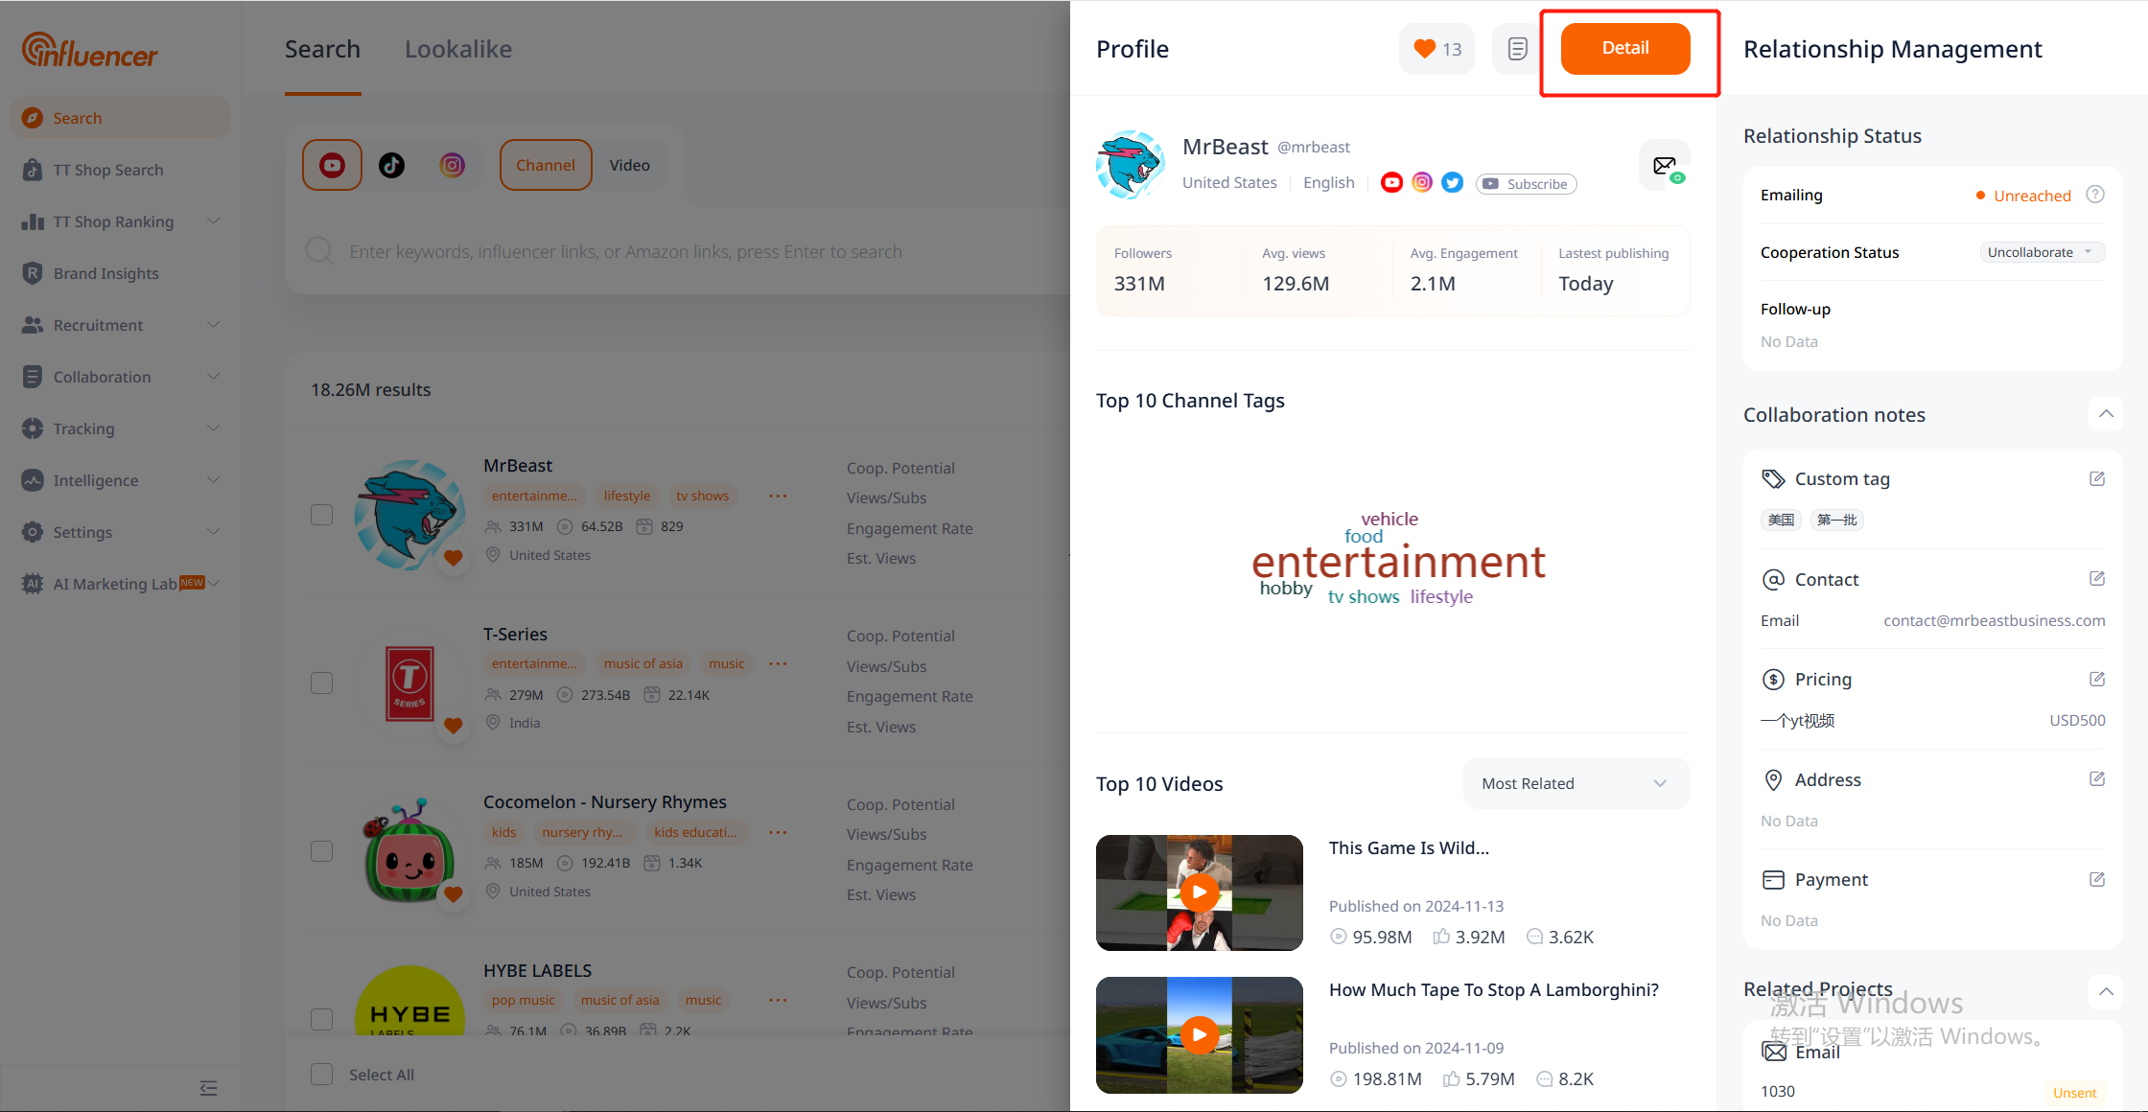This screenshot has height=1112, width=2148.
Task: Select the Instagram platform icon filter
Action: click(x=452, y=165)
